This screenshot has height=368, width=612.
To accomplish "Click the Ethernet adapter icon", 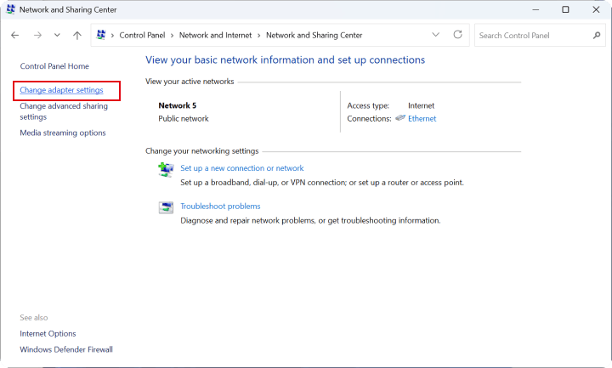I will pos(400,118).
